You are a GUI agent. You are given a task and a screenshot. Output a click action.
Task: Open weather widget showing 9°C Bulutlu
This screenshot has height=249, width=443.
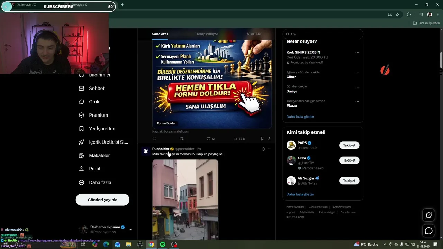[366, 245]
